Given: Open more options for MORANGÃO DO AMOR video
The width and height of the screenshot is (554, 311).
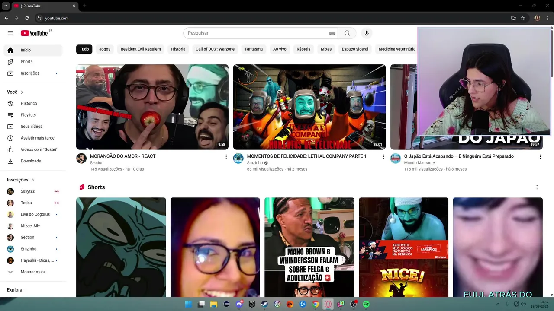Looking at the screenshot, I should (x=226, y=157).
